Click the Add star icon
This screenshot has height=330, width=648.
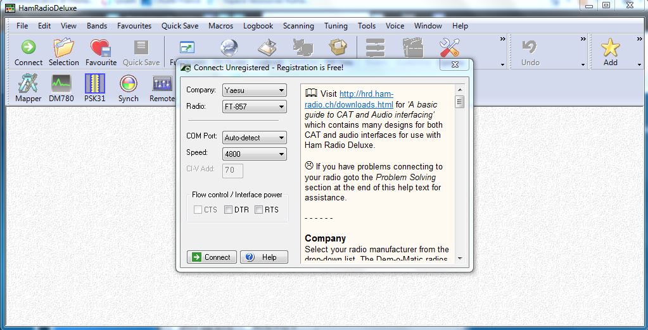tap(611, 47)
